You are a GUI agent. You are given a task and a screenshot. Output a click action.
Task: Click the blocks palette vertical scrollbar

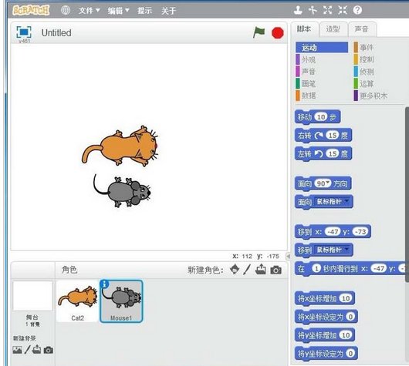point(407,194)
